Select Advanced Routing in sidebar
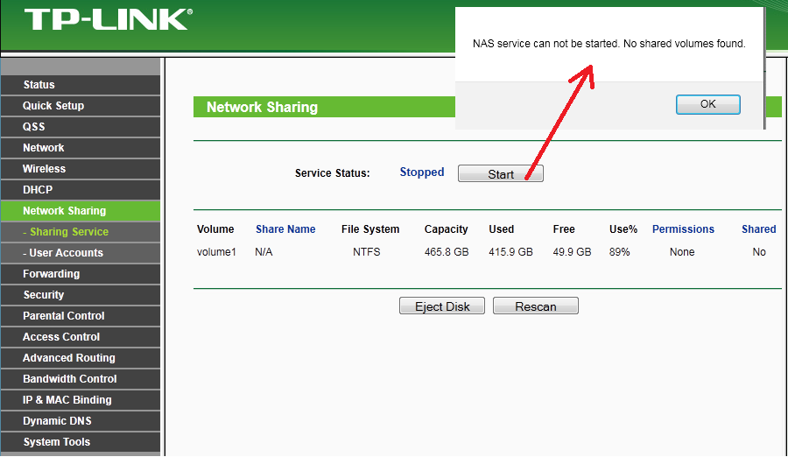 pos(81,358)
